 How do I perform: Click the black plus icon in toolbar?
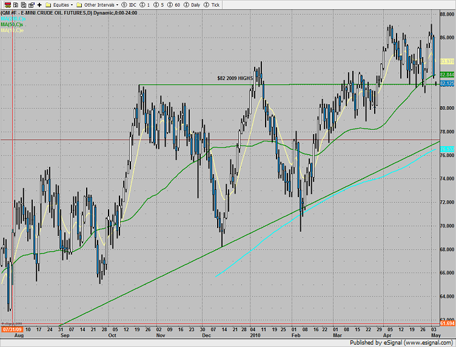tap(39, 5)
